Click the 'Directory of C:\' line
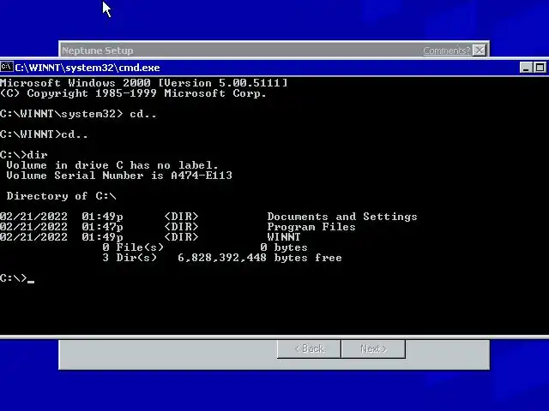Image resolution: width=549 pixels, height=411 pixels. click(61, 196)
